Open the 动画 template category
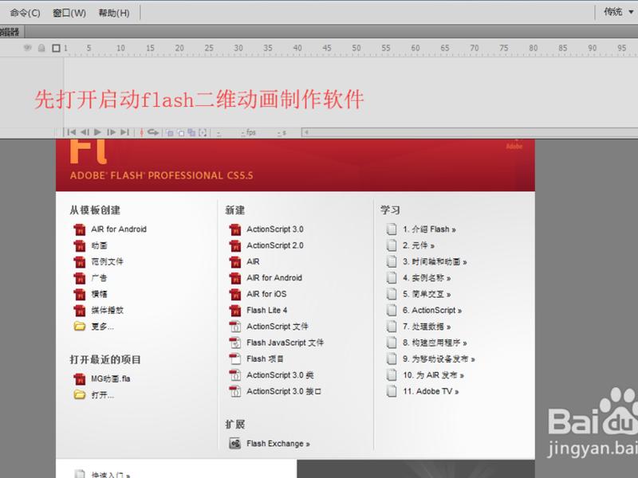Viewport: 638px width, 478px height. [x=99, y=245]
